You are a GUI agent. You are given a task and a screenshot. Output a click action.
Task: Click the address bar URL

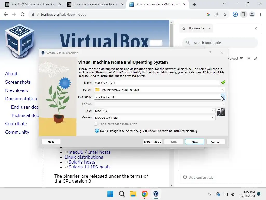(x=61, y=15)
